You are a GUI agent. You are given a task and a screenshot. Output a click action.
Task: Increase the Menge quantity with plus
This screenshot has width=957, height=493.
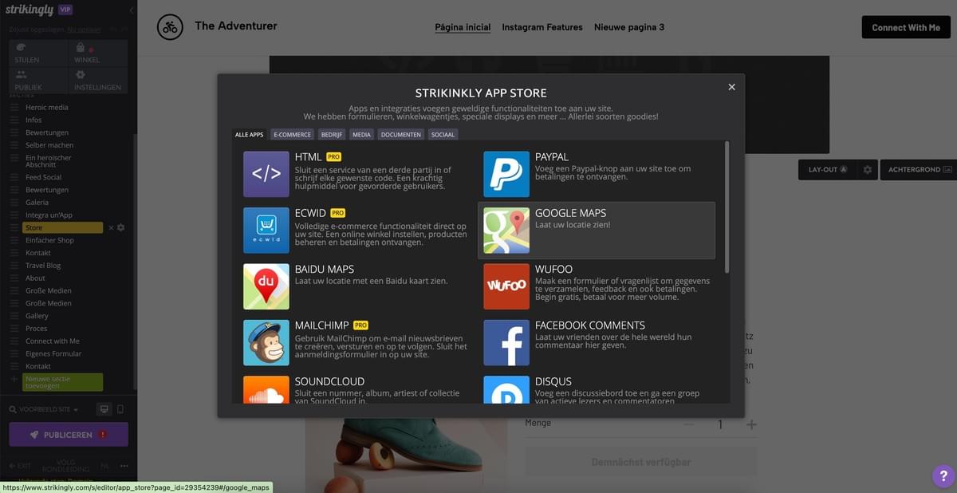(x=751, y=425)
